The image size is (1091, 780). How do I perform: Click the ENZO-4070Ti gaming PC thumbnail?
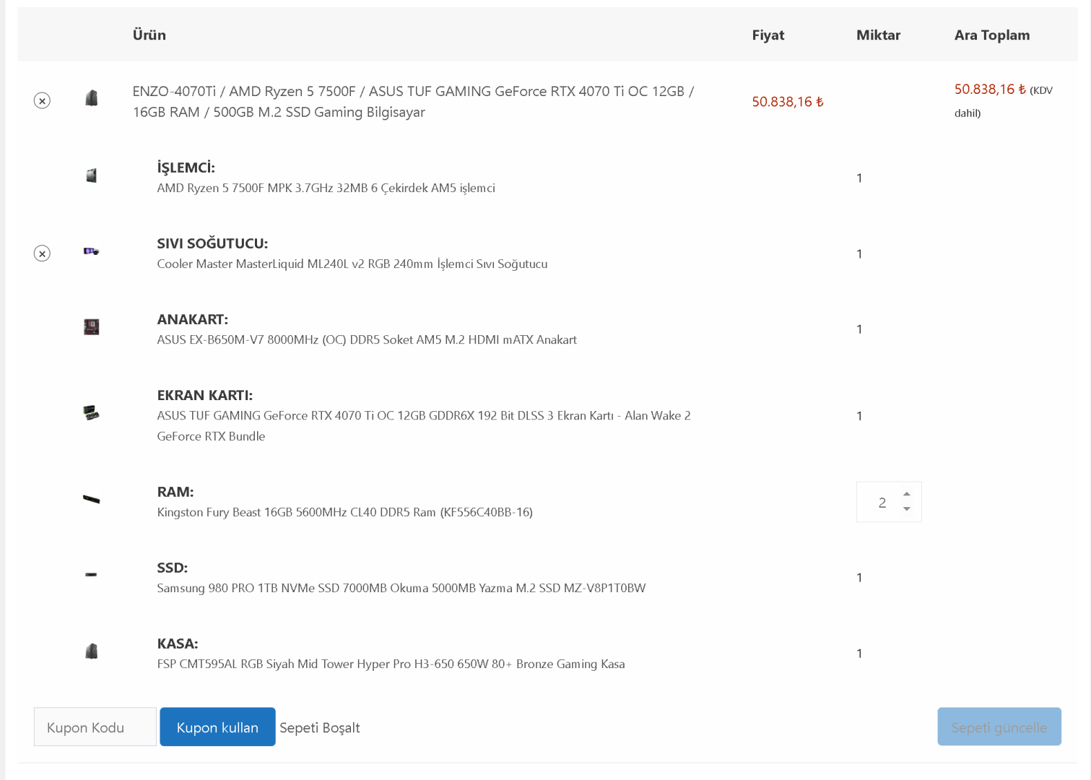(92, 98)
